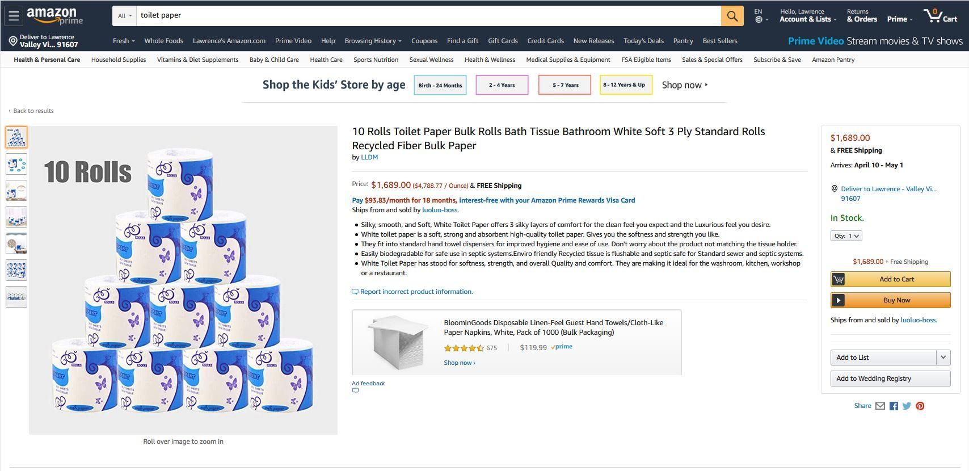Open Today's Deals in navigation bar
969x471 pixels.
643,41
